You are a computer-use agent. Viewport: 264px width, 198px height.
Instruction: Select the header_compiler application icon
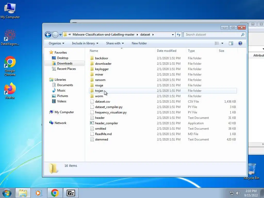click(x=92, y=123)
